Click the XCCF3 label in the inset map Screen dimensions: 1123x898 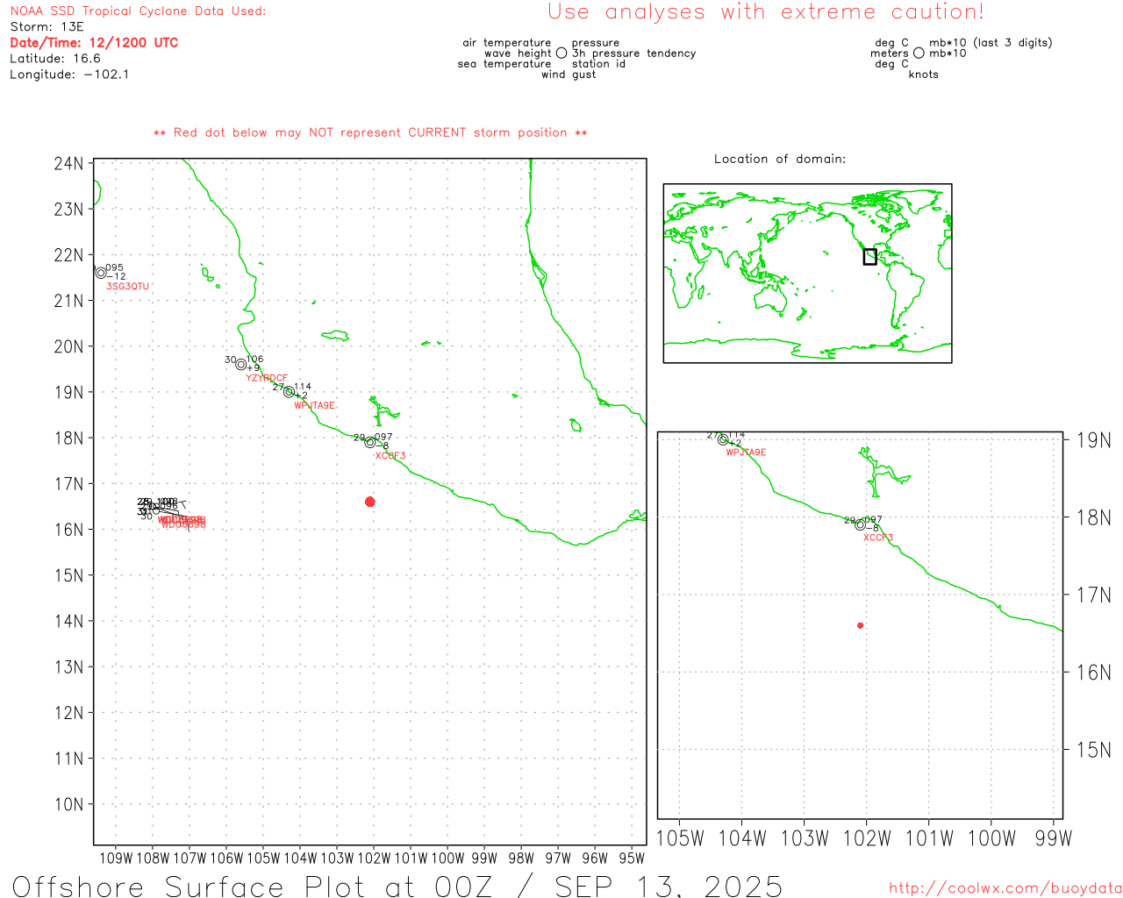(878, 538)
